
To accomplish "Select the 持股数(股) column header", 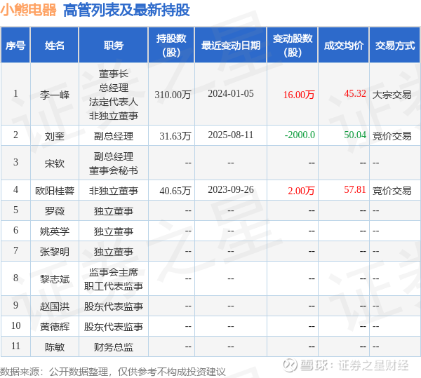I will (171, 45).
